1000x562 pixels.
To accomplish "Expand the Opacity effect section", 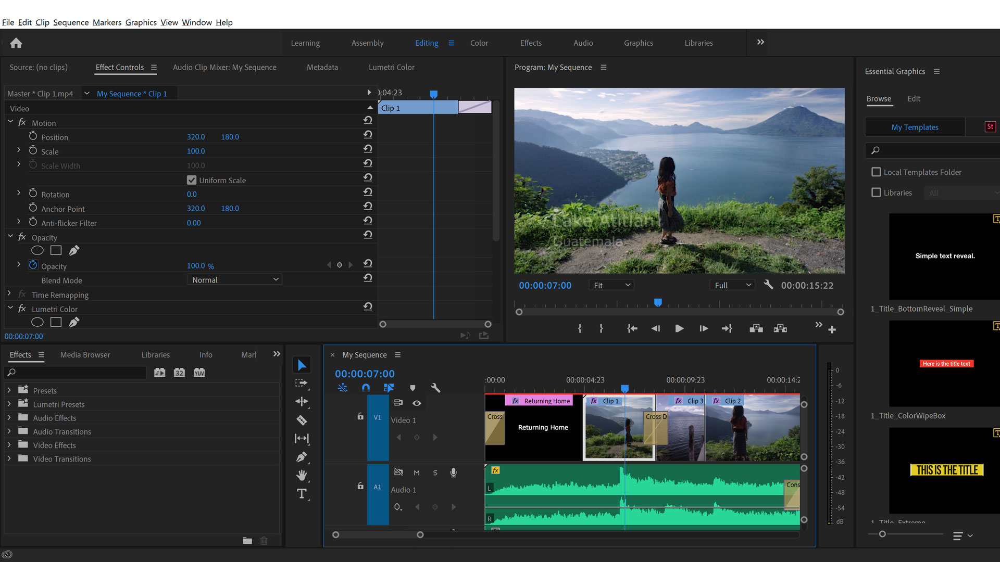I will coord(11,237).
